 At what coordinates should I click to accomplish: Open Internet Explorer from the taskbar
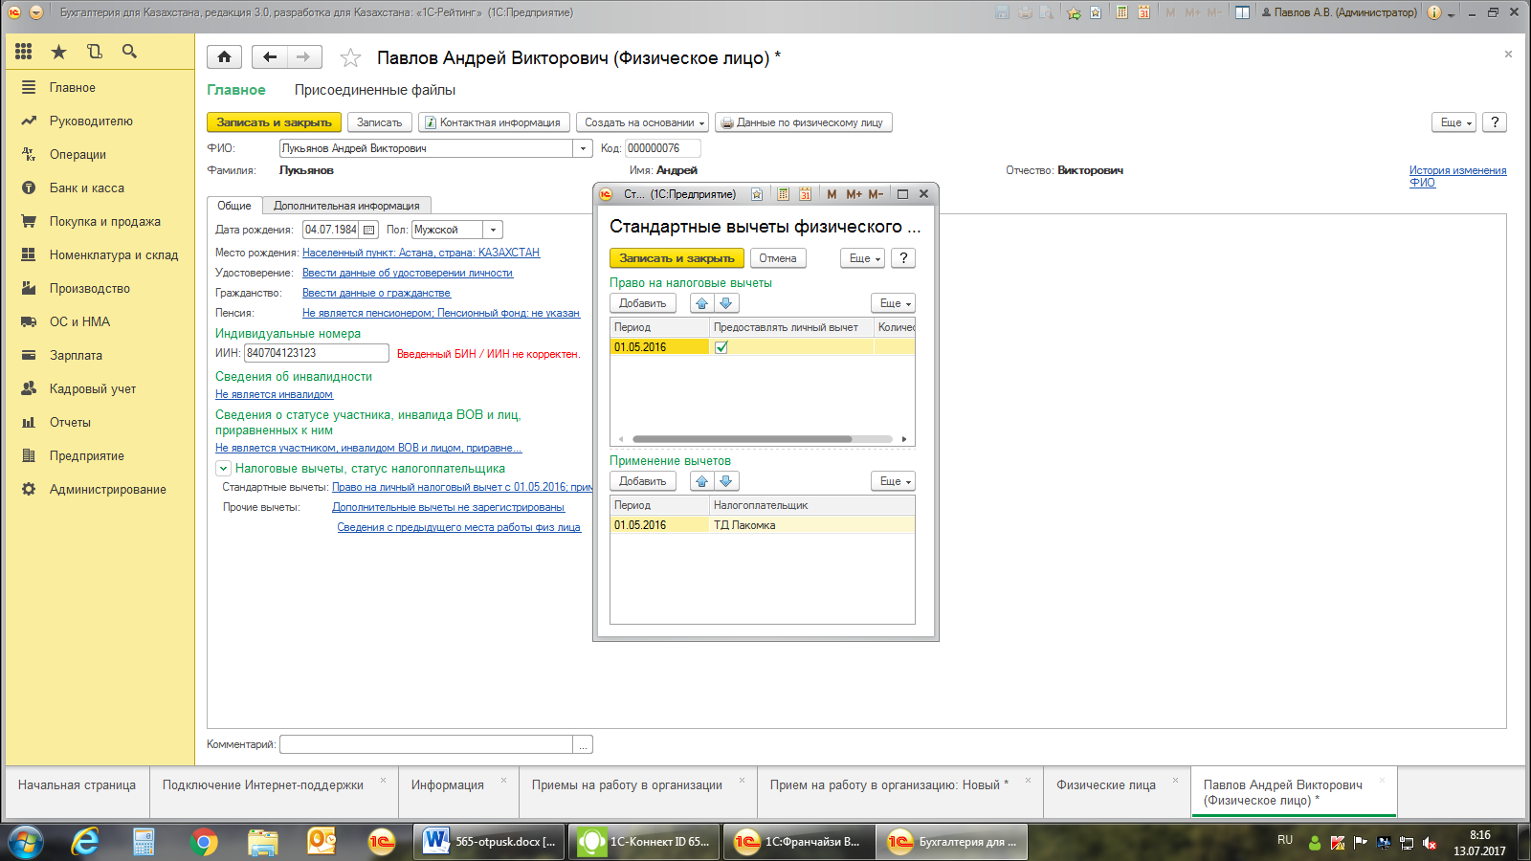(x=85, y=842)
